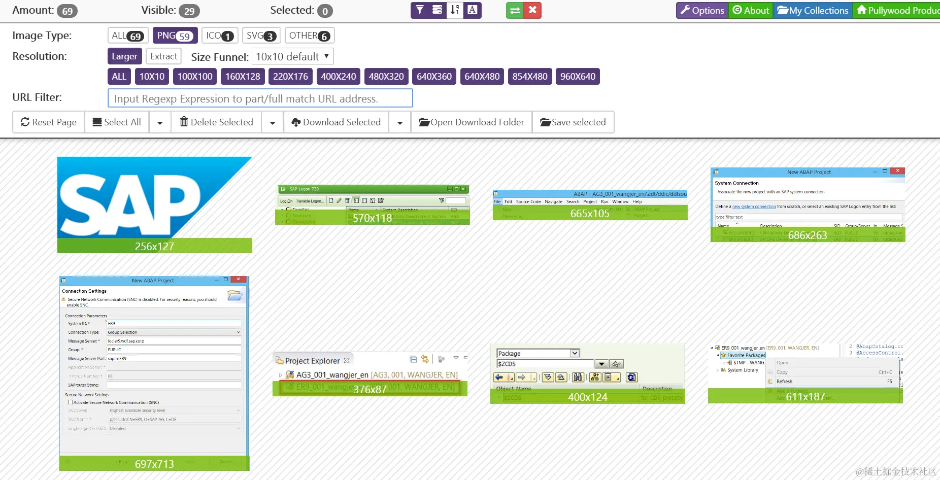Expand the Delete Selected dropdown arrow
Screen dimensions: 940x480
[273, 122]
